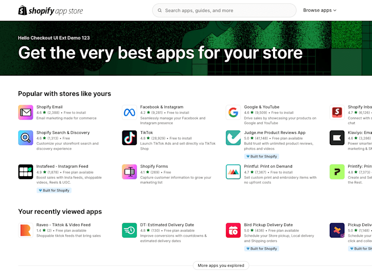This screenshot has height=279, width=372.
Task: Open Instafeed - Instagram Feed title
Action: pyautogui.click(x=62, y=166)
